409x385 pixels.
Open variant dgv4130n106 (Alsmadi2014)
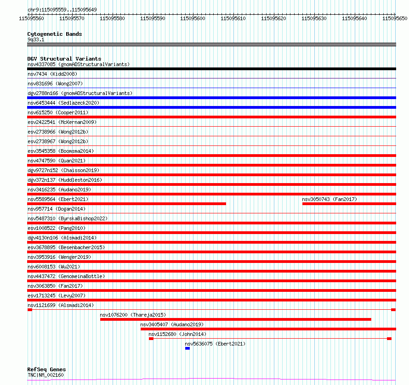62,238
